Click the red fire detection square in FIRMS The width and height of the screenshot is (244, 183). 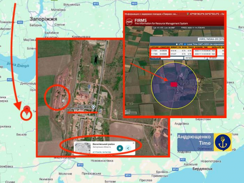(x=174, y=84)
